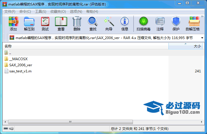Expand toolbar overflow chevron
Viewport: 207px width, 134px height.
[x=202, y=16]
